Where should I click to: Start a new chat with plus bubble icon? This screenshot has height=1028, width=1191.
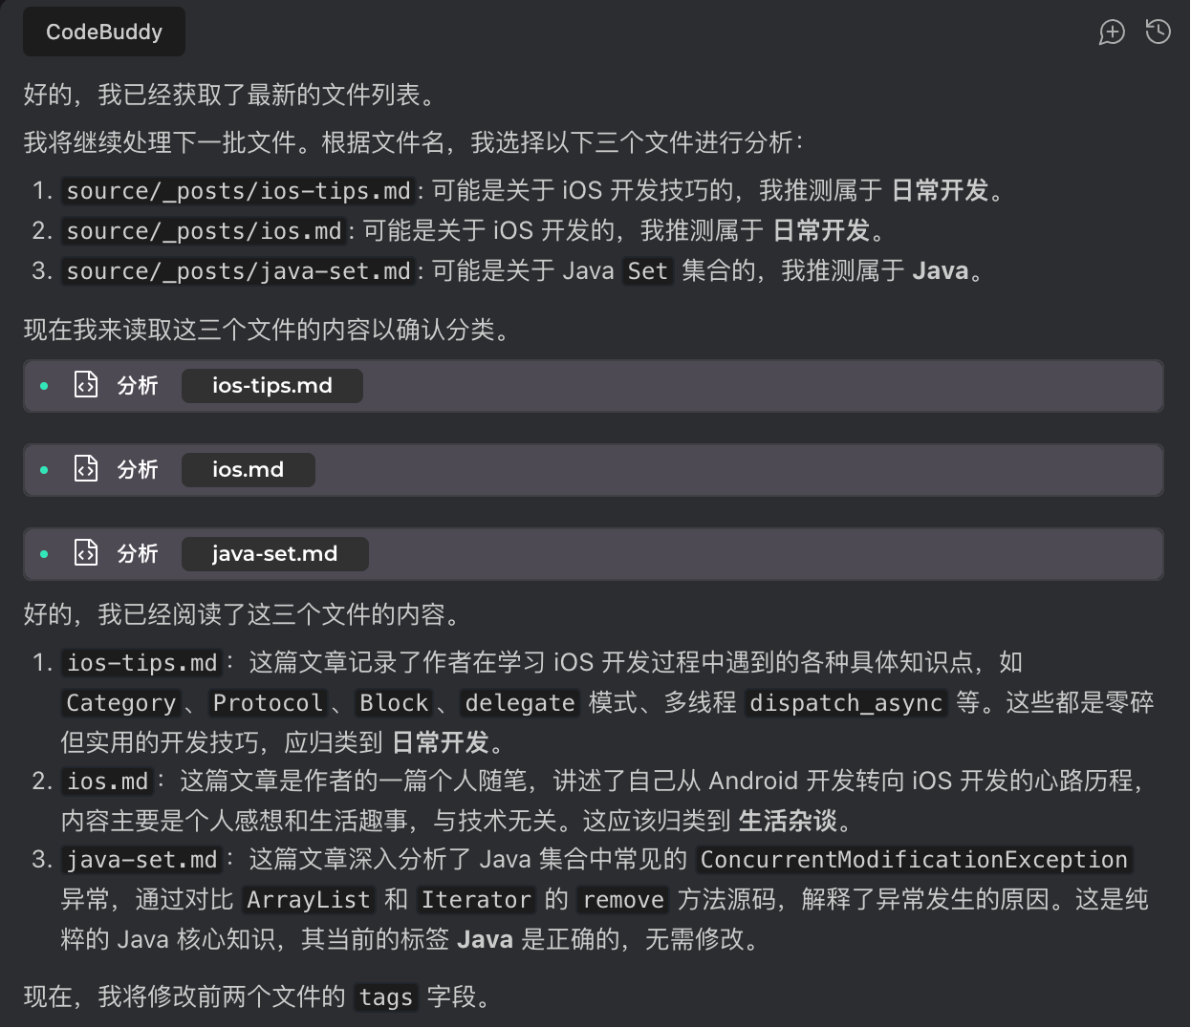pos(1112,32)
